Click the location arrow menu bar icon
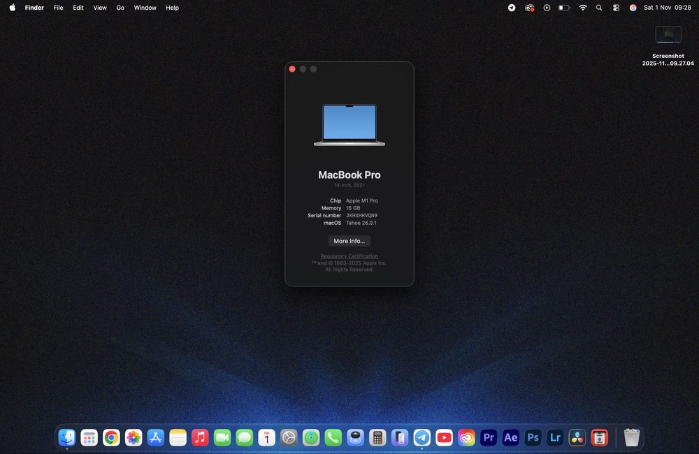This screenshot has height=454, width=699. tap(512, 8)
